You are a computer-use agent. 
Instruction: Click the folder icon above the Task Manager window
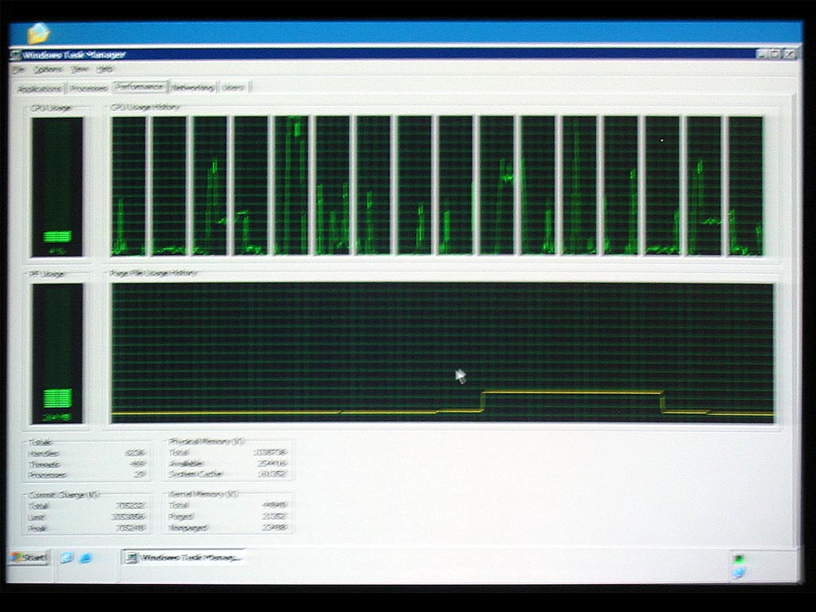pos(39,33)
